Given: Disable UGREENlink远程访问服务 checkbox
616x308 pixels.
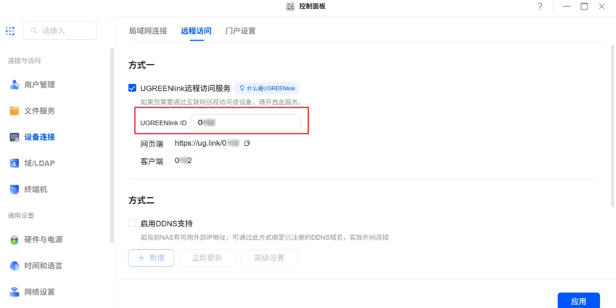Looking at the screenshot, I should [133, 88].
